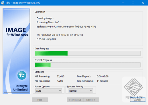148x105 pixels.
Task: Click the 'Creating image ...' status text
Action: (x=46, y=18)
